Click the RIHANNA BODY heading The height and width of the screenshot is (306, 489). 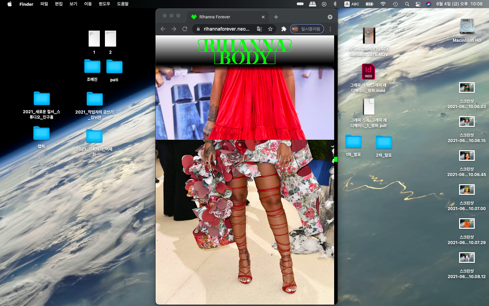click(x=245, y=52)
